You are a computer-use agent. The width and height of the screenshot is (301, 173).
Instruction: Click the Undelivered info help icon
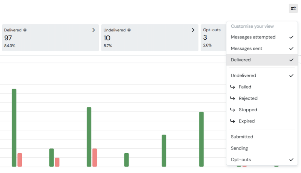coord(129,30)
